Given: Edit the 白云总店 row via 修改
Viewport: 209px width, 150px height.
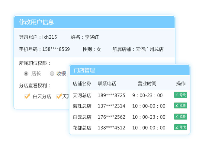Looking at the screenshot, I should [x=180, y=116].
